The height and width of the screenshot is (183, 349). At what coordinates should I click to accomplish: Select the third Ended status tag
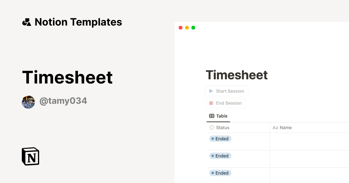coord(220,173)
